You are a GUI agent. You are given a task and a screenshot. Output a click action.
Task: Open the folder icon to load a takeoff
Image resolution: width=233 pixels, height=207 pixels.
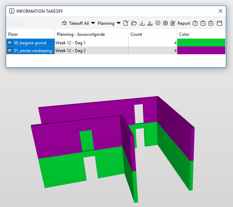tap(134, 23)
